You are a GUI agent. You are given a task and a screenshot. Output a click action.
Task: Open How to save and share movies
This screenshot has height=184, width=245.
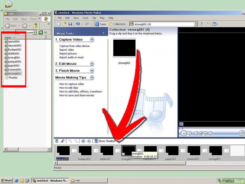[x=77, y=95]
